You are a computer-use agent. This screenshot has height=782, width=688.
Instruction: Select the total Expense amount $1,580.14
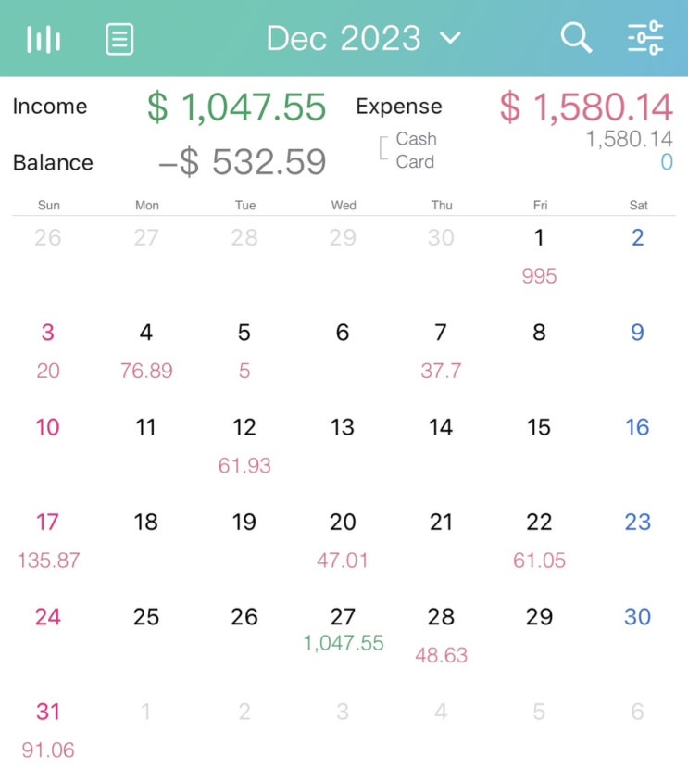pos(586,107)
